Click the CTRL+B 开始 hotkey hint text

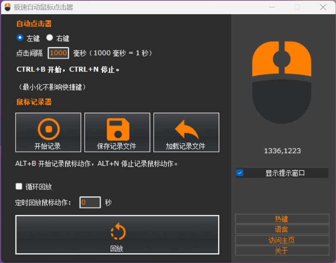point(68,70)
